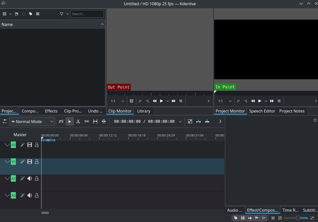Viewport: 318px width, 222px height.
Task: Fast forward in the Clip Monitor
Action: [174, 101]
